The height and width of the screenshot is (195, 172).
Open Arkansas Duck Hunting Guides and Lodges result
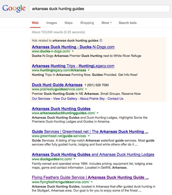93,154
